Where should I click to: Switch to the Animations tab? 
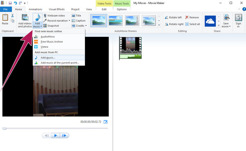[x=35, y=9]
